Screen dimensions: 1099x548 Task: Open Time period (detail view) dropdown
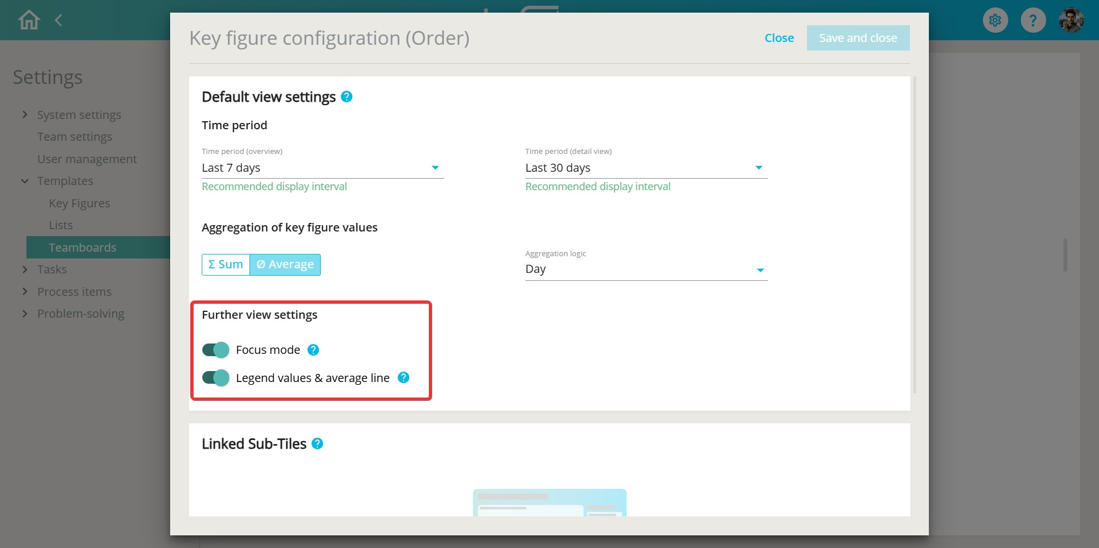pos(645,168)
